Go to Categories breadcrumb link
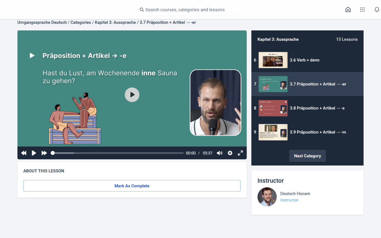 [x=81, y=22]
